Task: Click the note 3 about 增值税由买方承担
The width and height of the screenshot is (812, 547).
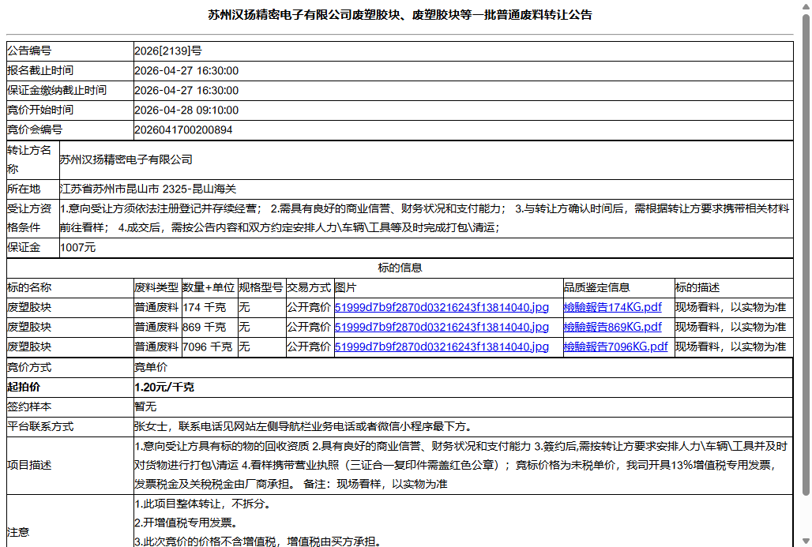Action: (x=258, y=541)
